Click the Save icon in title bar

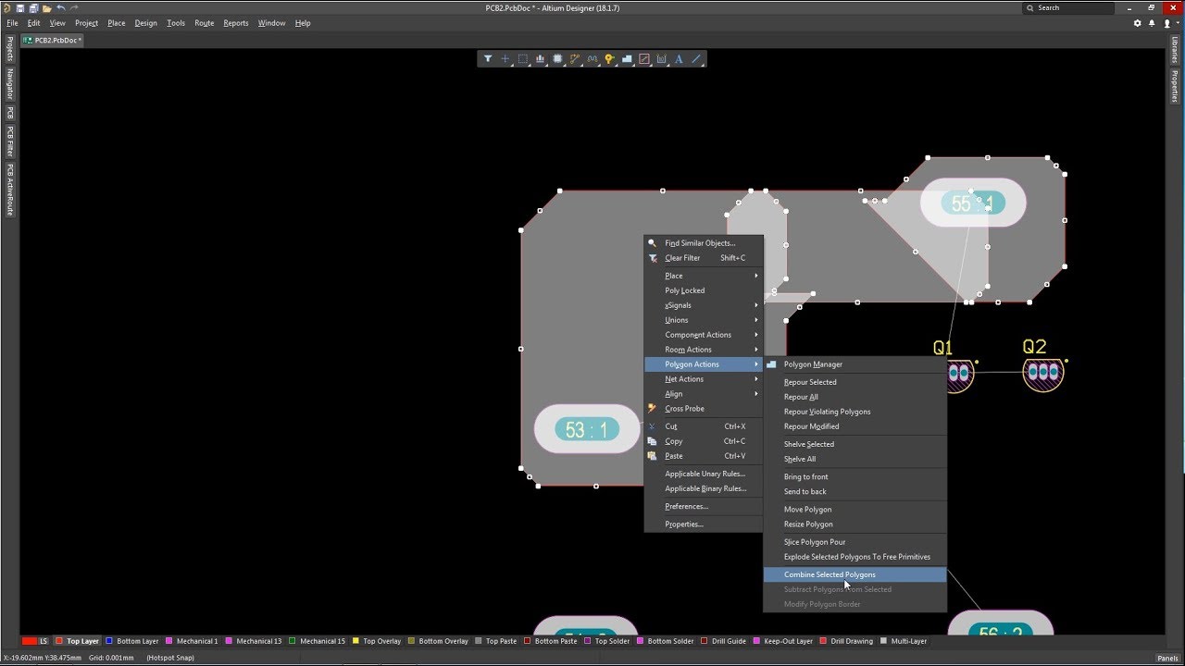point(20,7)
